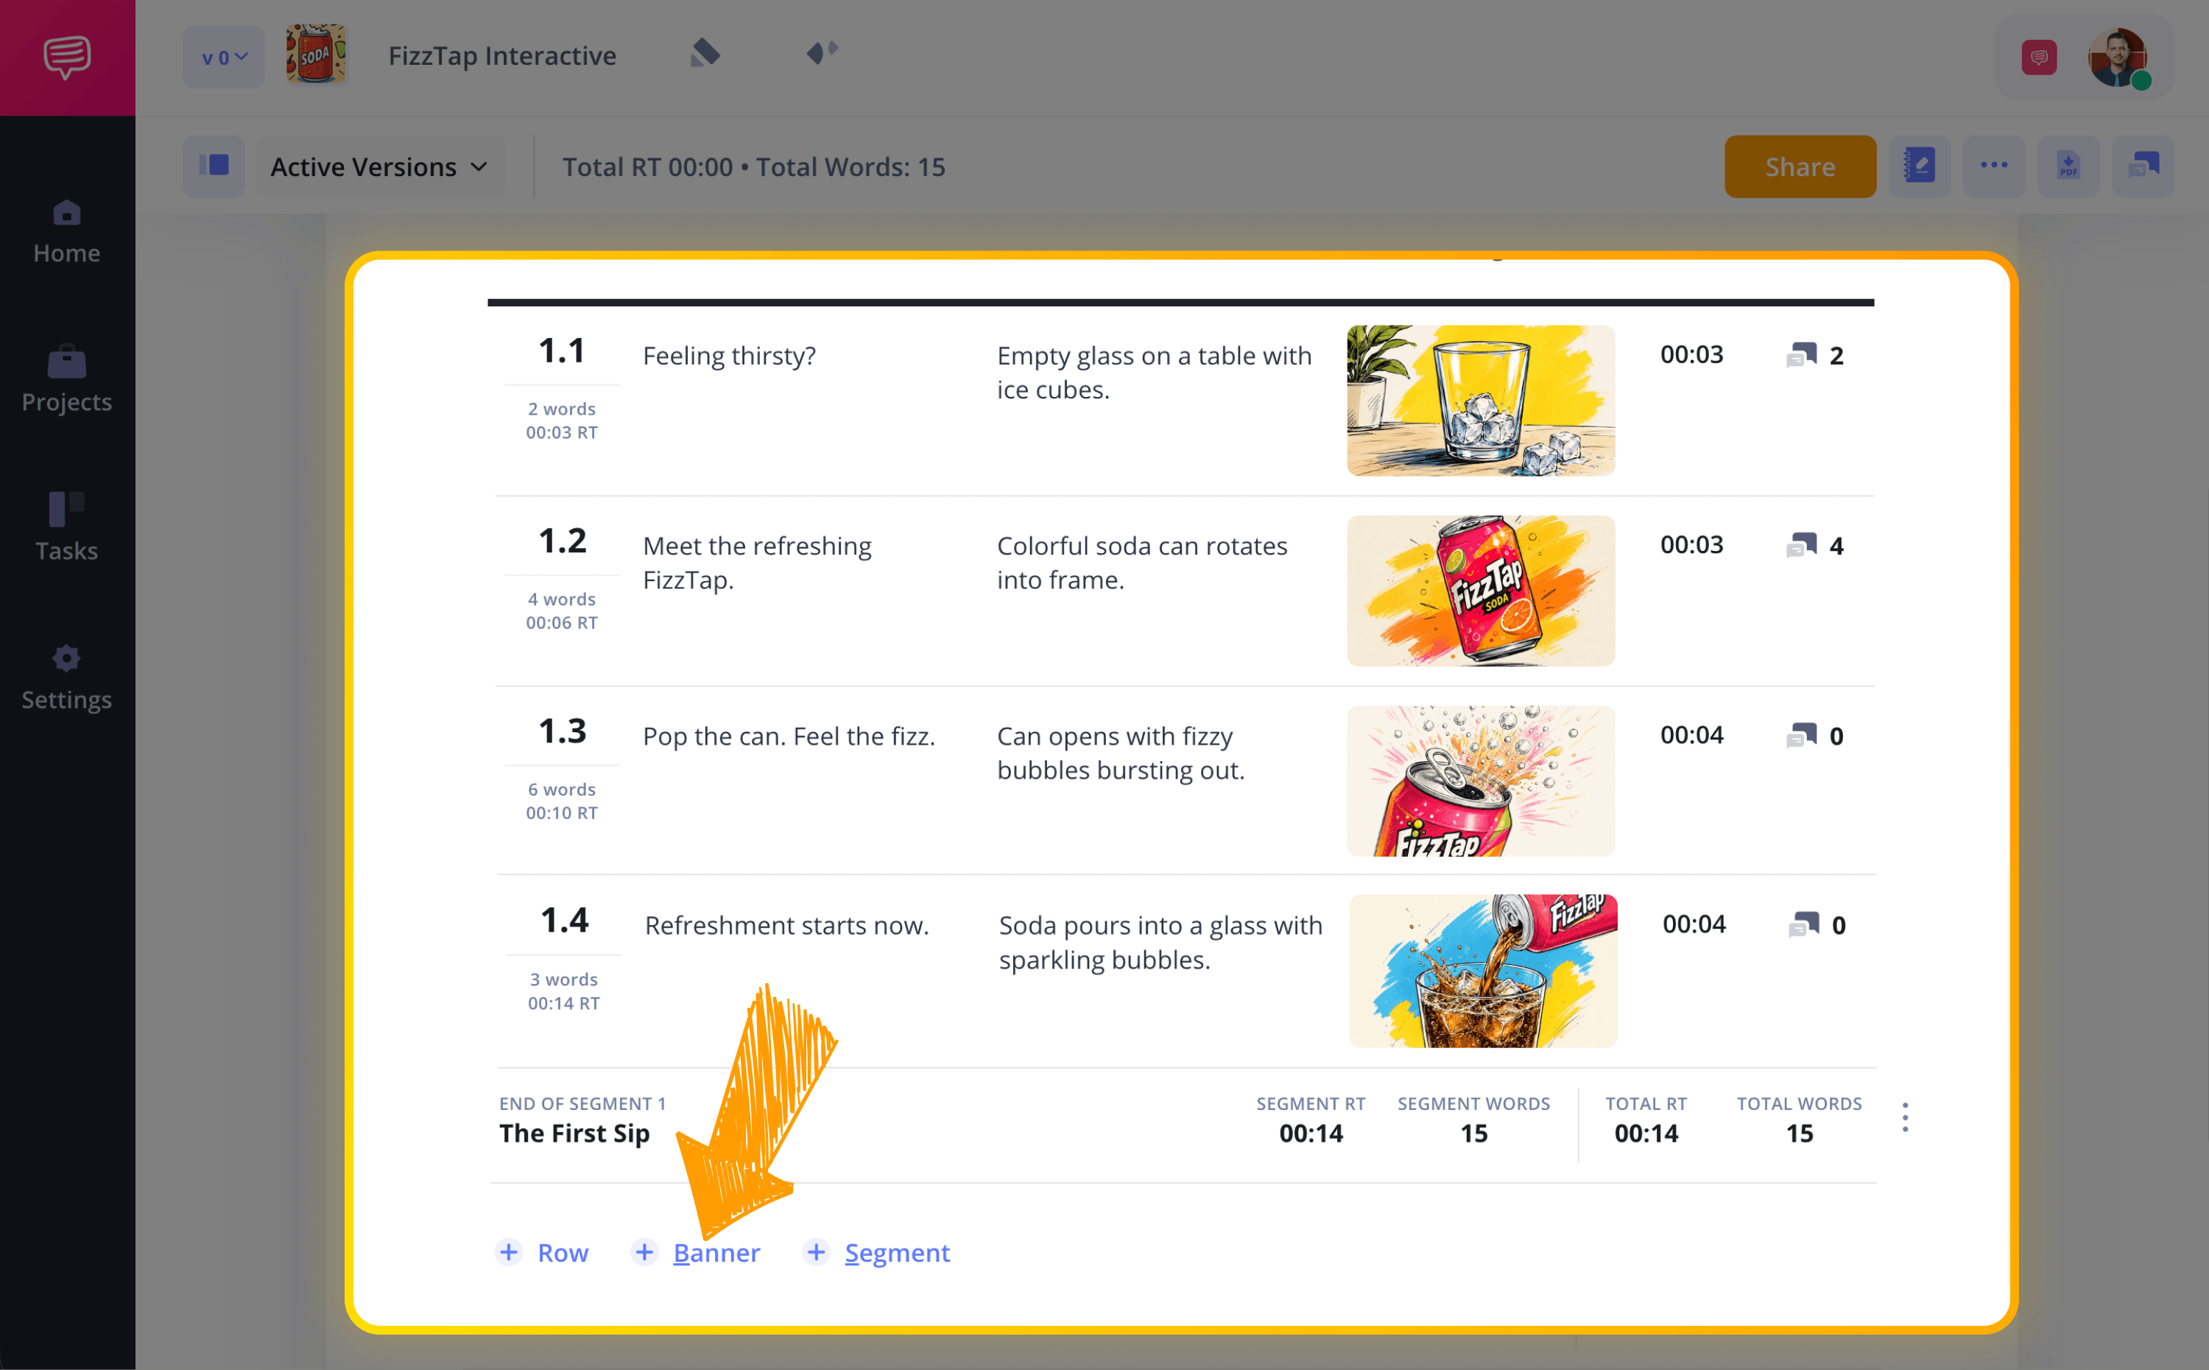Click '6 words 00:10 RT' under row 1.3
The image size is (2209, 1370).
click(562, 801)
